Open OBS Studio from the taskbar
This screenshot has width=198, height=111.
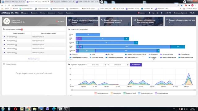[67, 109]
